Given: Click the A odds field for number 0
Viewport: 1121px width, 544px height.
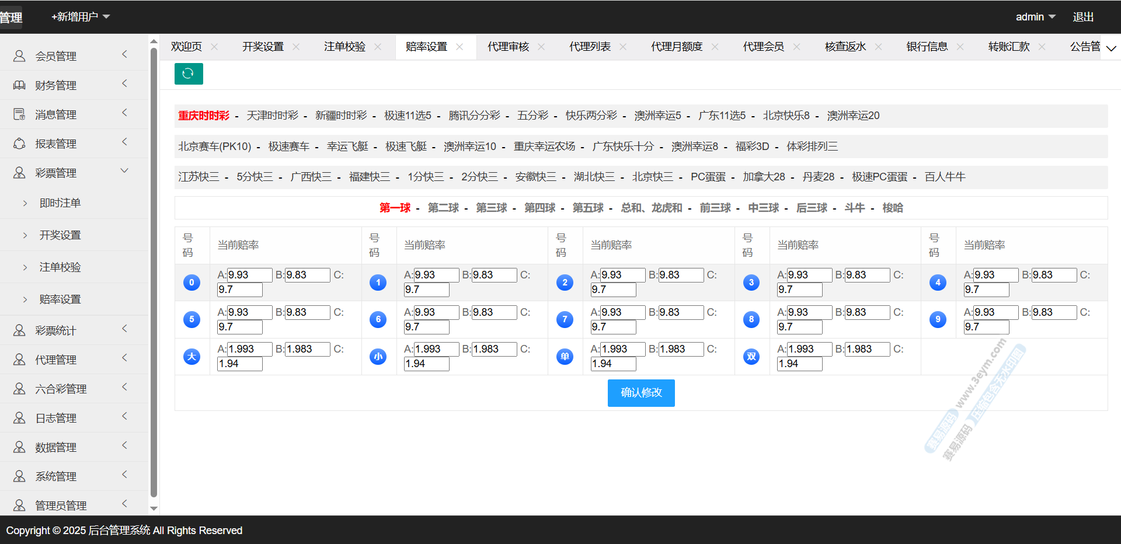Looking at the screenshot, I should [x=249, y=275].
